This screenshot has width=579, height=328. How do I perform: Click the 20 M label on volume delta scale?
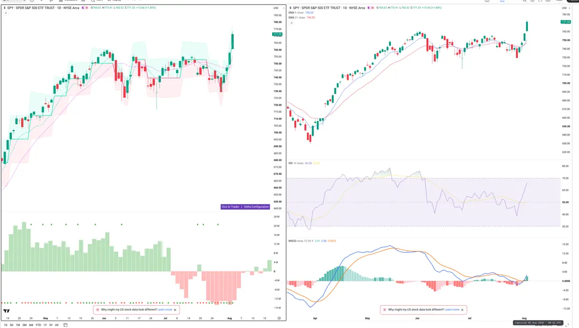[x=276, y=226]
